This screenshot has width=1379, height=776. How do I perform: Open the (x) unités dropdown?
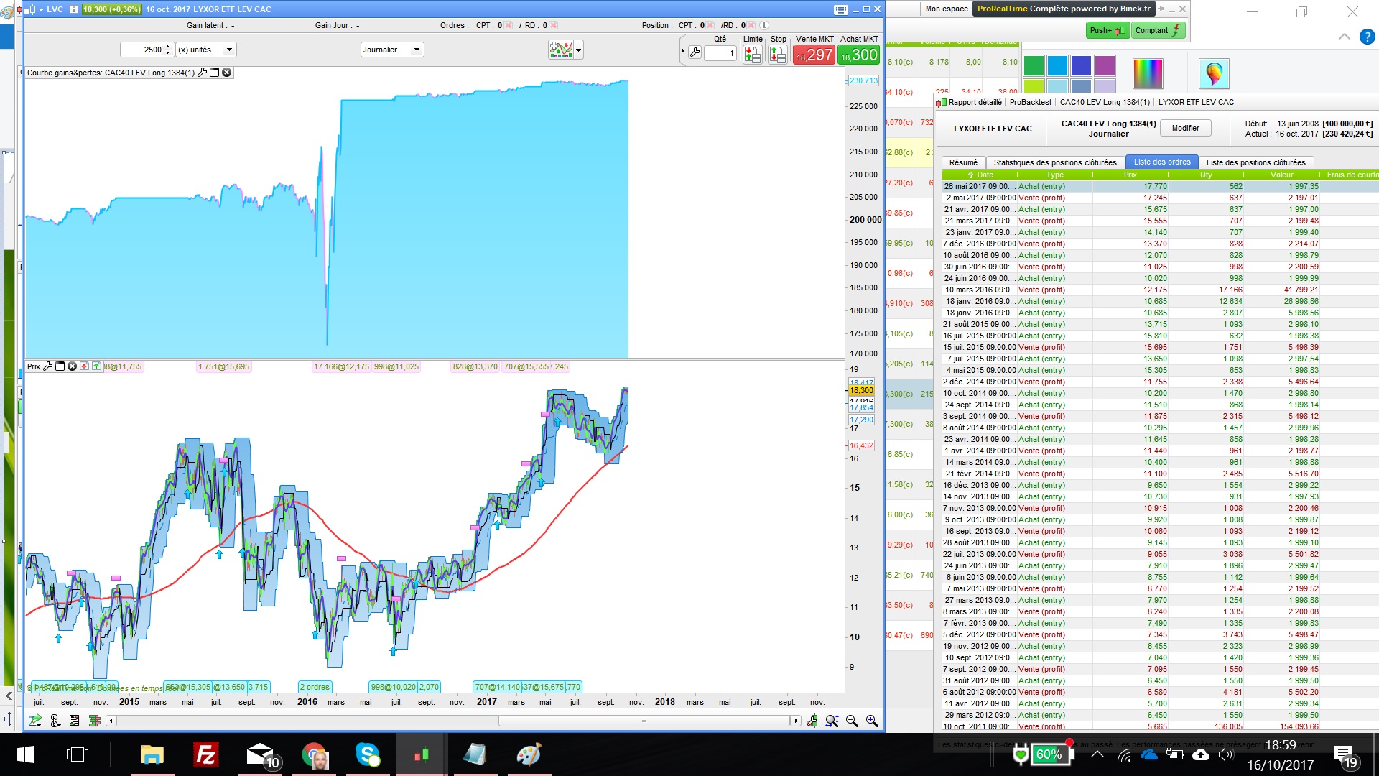point(206,50)
